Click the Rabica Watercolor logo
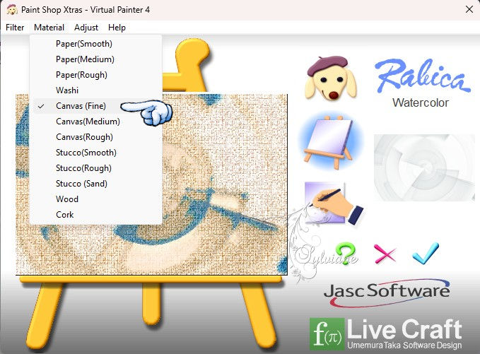The width and height of the screenshot is (480, 354). click(422, 83)
